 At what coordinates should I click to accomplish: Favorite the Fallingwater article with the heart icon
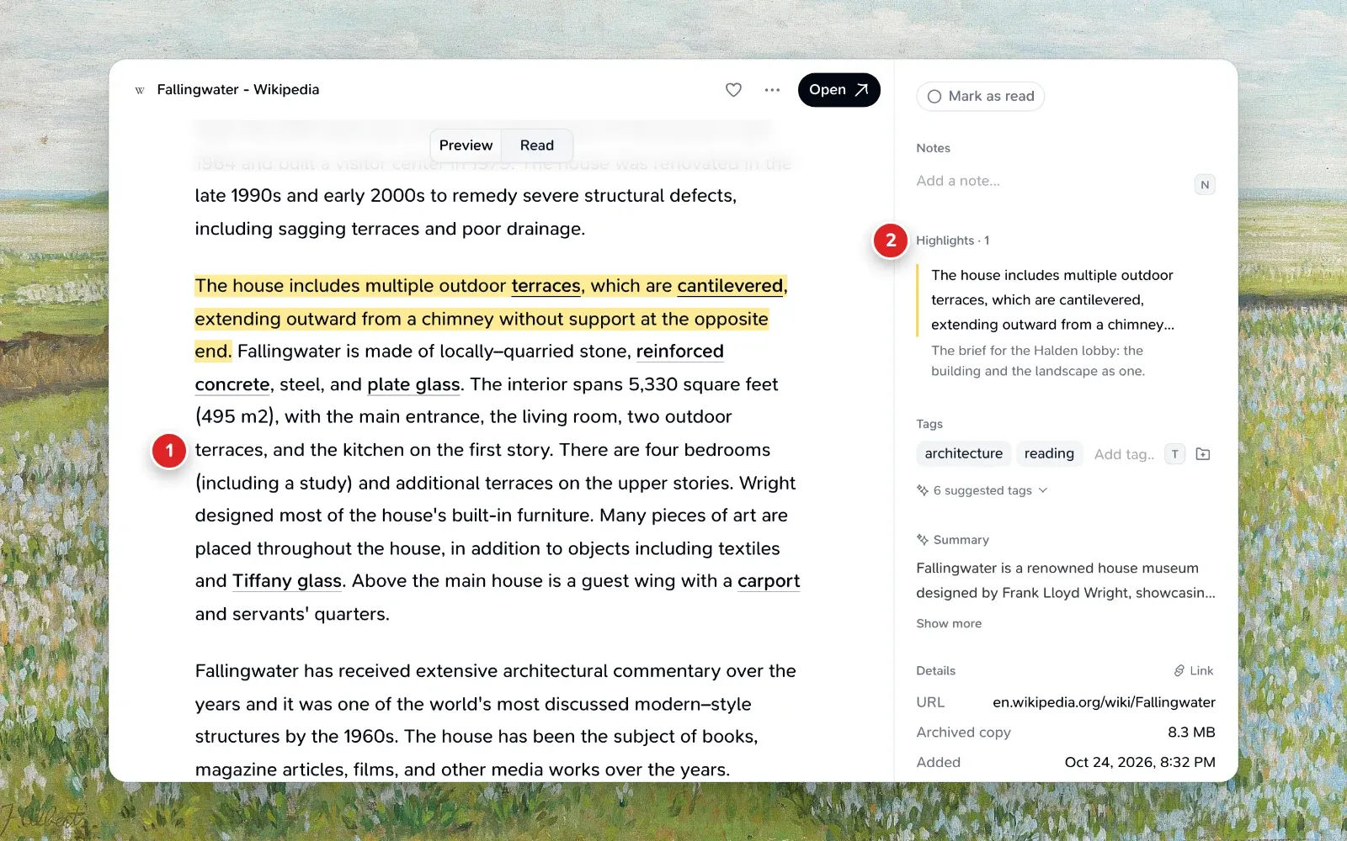733,90
